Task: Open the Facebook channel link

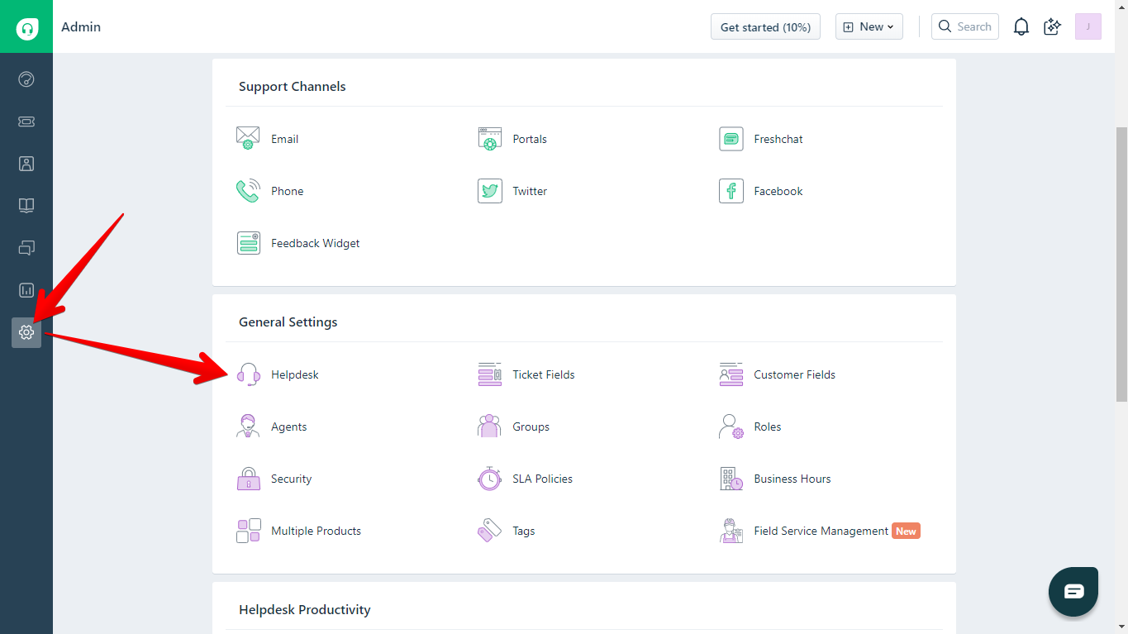Action: pos(778,191)
